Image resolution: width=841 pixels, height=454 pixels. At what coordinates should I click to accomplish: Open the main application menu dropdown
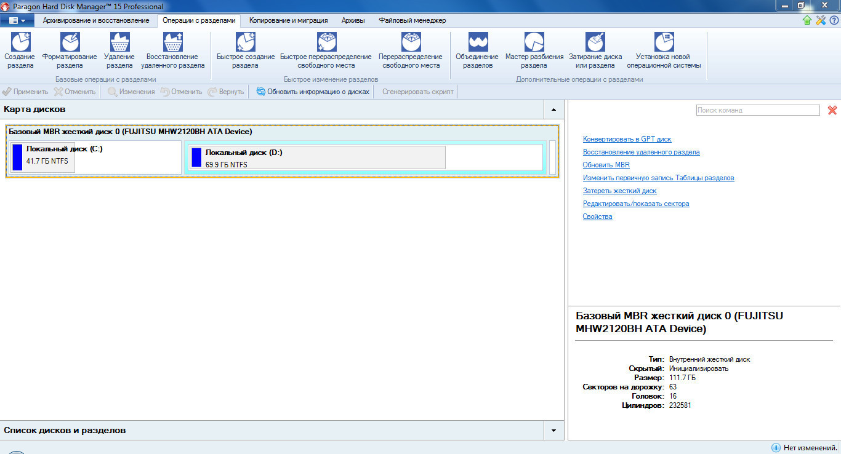click(x=17, y=20)
